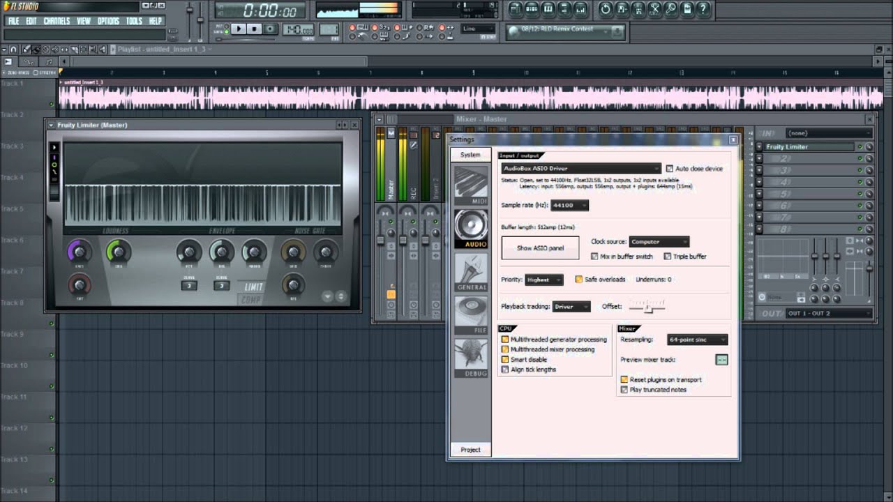Image resolution: width=893 pixels, height=502 pixels.
Task: Click the scissors one-click recording toolbar icon
Action: [654, 9]
